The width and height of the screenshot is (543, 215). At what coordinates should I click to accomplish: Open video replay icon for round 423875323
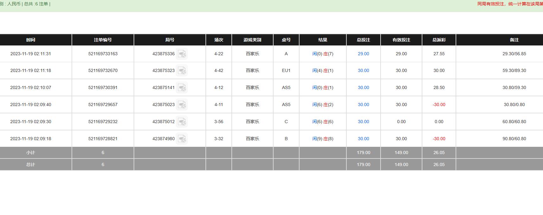(182, 71)
